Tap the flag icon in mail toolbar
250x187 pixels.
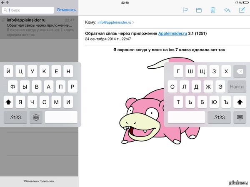point(185,10)
